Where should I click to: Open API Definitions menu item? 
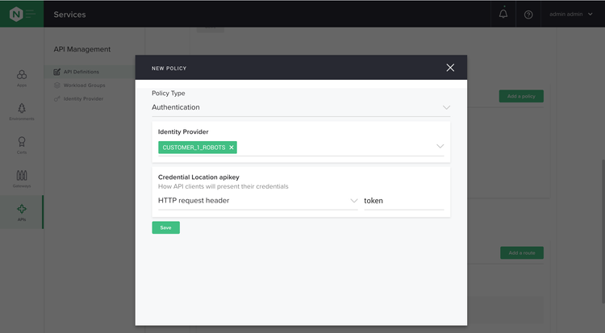tap(77, 72)
